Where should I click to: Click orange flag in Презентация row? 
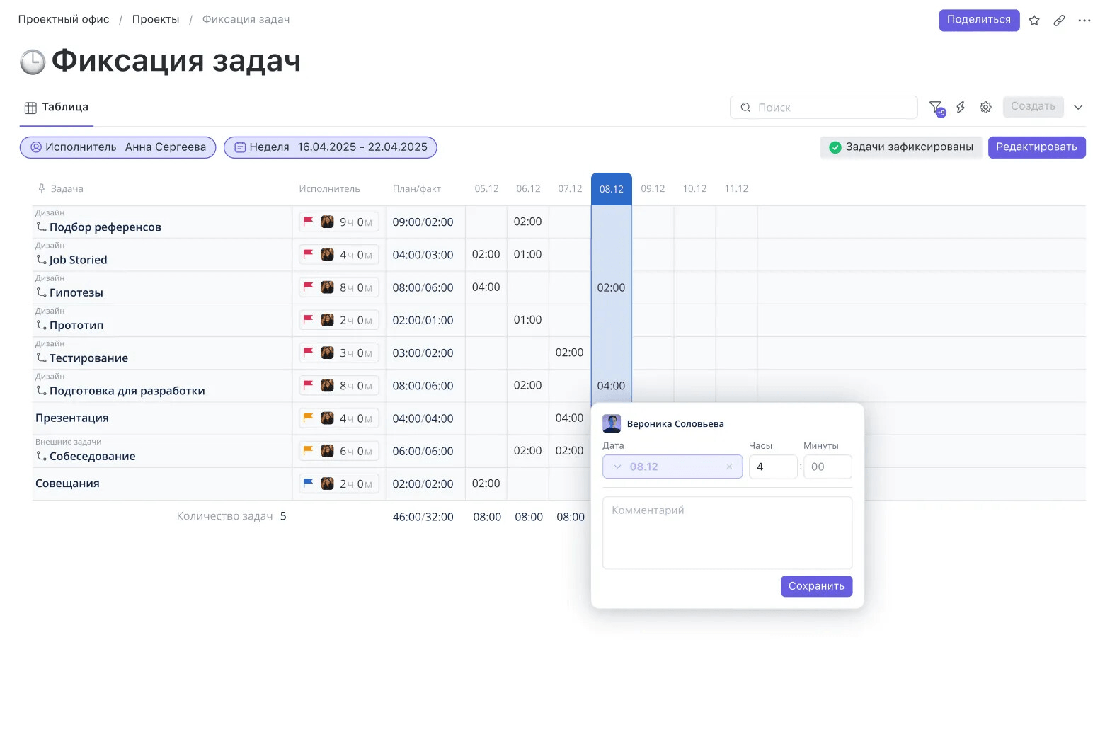tap(309, 418)
